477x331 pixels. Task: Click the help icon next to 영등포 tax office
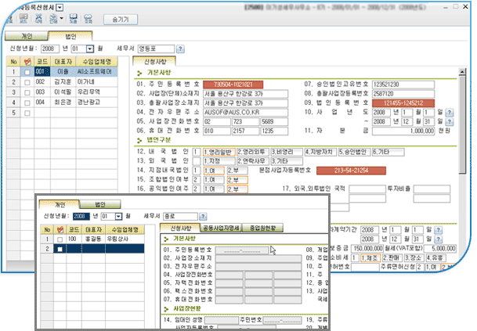pyautogui.click(x=180, y=49)
